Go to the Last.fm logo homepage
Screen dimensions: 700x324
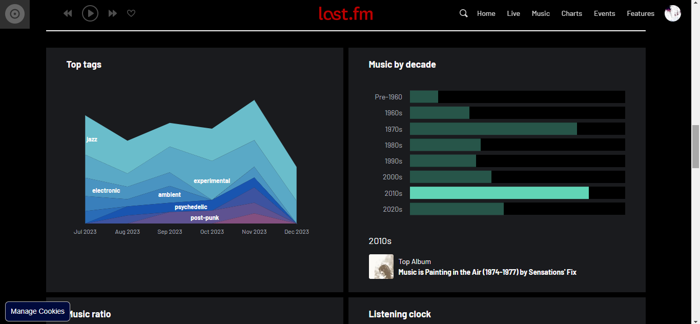(x=345, y=13)
